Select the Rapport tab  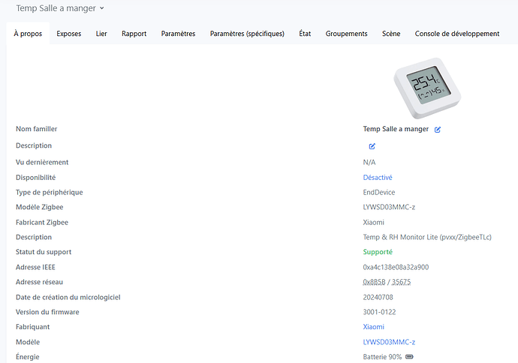click(134, 34)
